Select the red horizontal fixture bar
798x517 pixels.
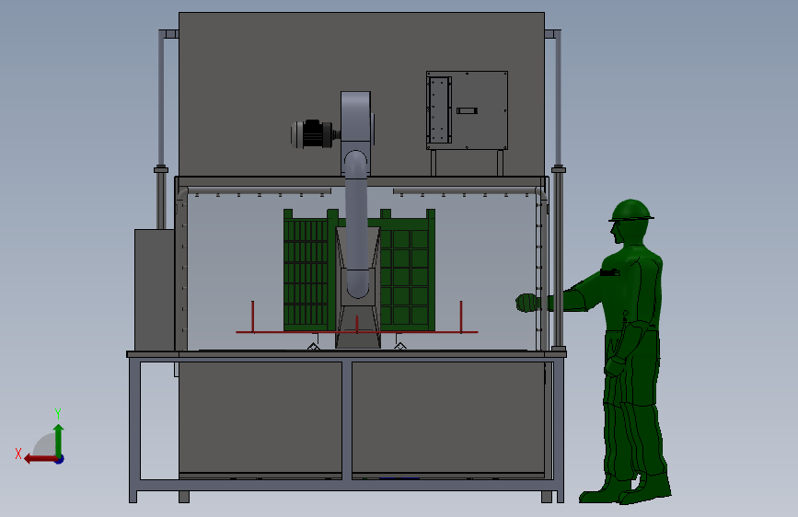357,332
